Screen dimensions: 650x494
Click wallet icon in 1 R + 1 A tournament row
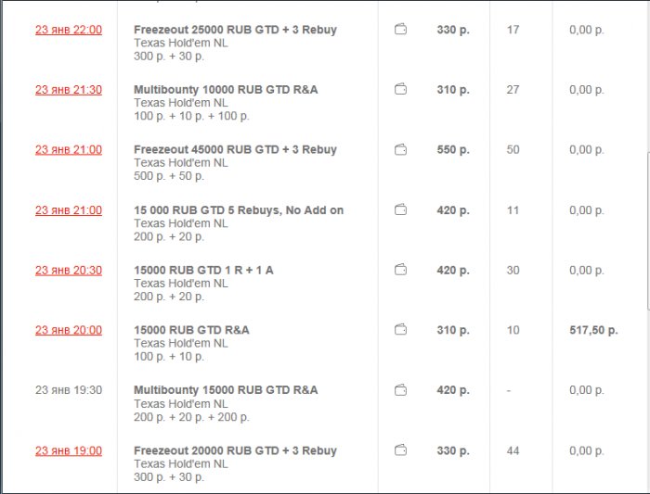click(x=401, y=270)
